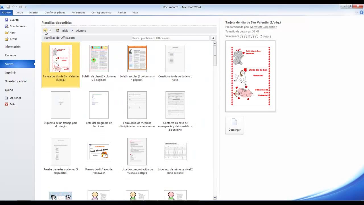Open the Diseño de página tab
Screen dimensions: 364x205
coord(55,13)
